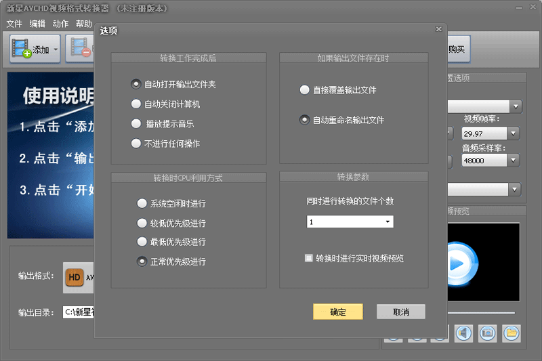The image size is (542, 361).
Task: Click the film-strip remove icon in toolbar
Action: [x=81, y=47]
